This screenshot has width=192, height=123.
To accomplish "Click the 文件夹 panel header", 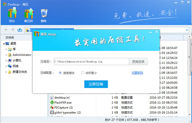I will point(10,38).
